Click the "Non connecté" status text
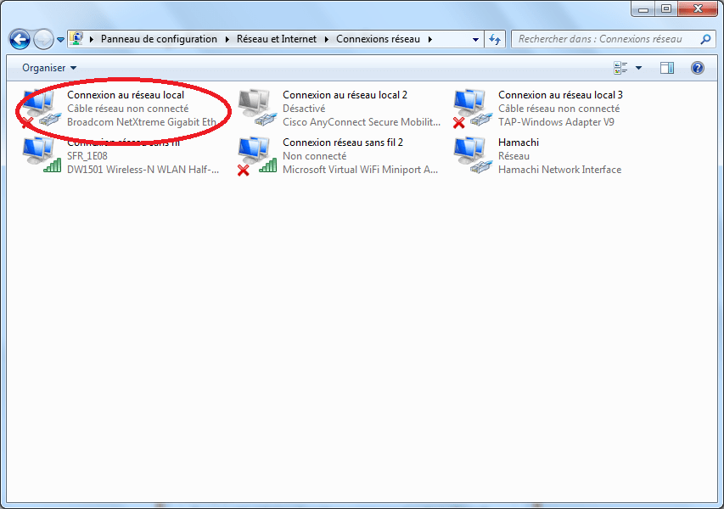The height and width of the screenshot is (509, 724). [314, 156]
